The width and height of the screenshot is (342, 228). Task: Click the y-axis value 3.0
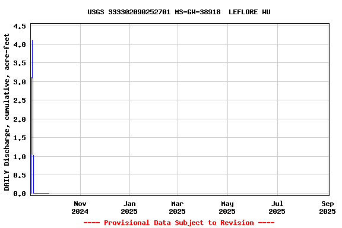(20, 82)
